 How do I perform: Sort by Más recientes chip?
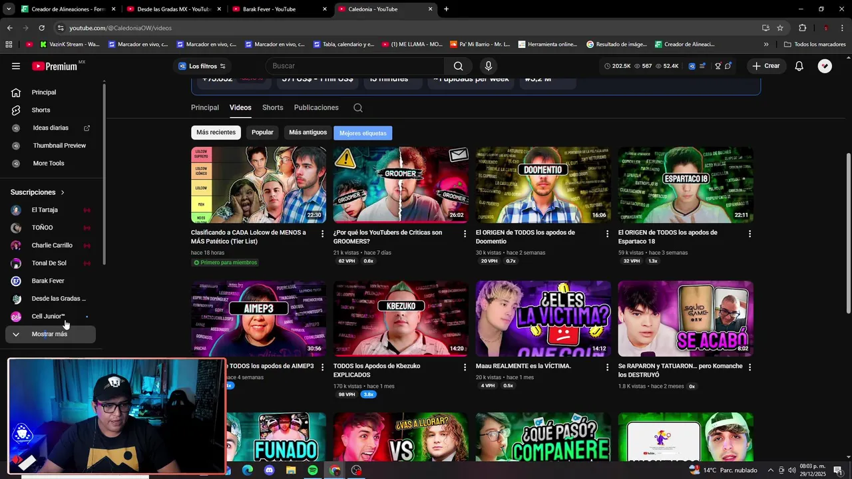pyautogui.click(x=216, y=132)
